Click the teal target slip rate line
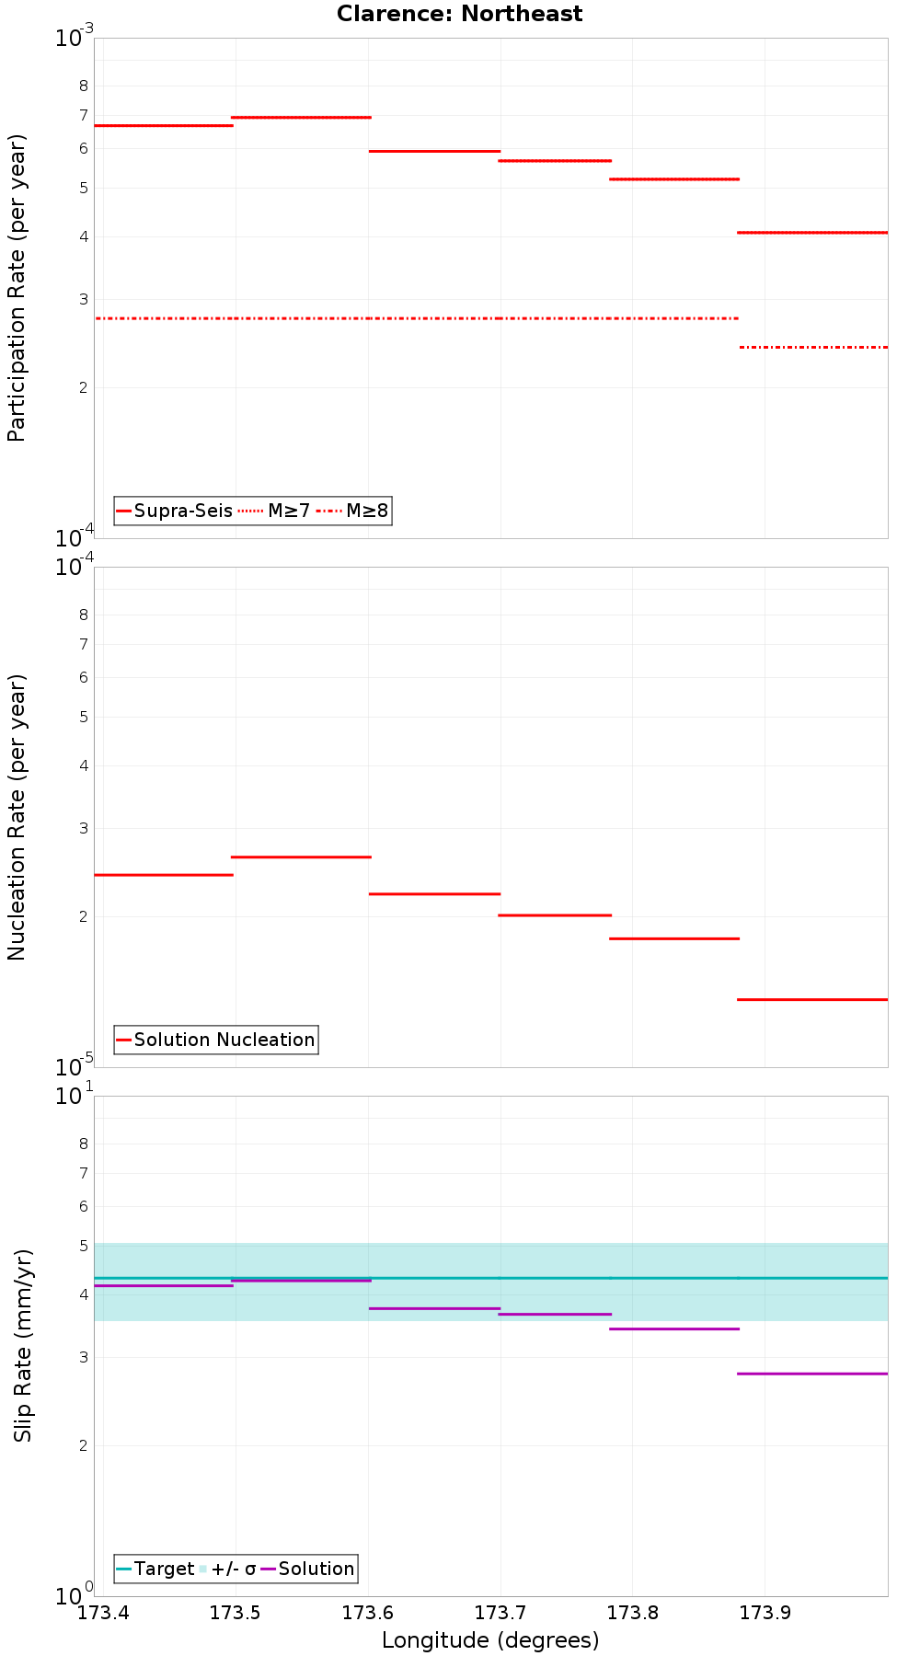 [490, 1278]
